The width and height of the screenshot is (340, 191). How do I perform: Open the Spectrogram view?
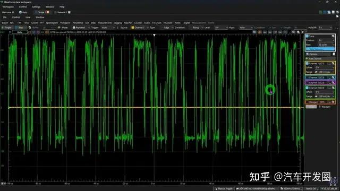(x=52, y=23)
